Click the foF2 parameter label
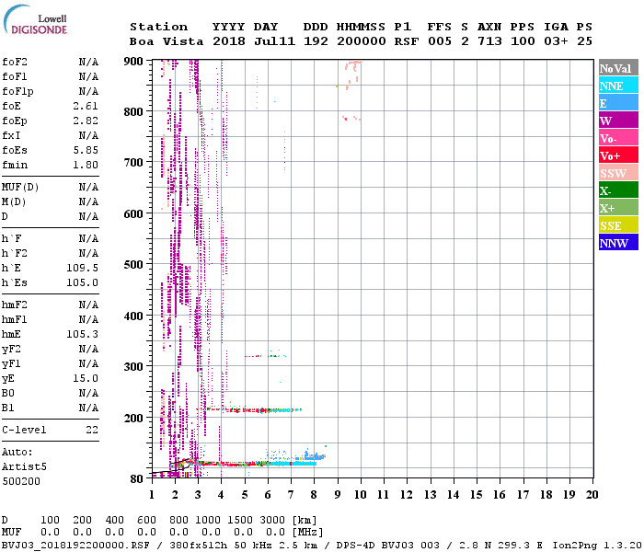The height and width of the screenshot is (552, 644). 15,62
